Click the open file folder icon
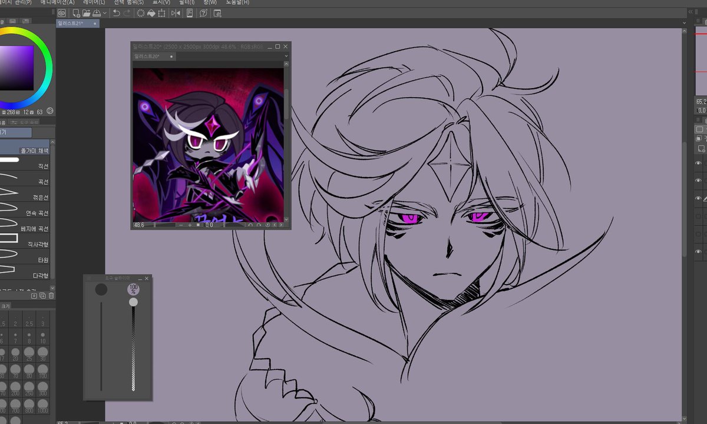The height and width of the screenshot is (424, 707). tap(87, 13)
